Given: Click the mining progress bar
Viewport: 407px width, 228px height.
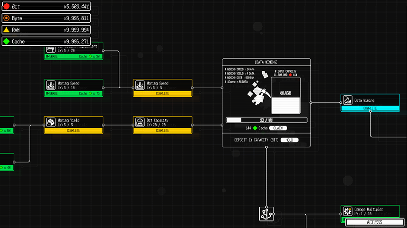Looking at the screenshot, I should (266, 120).
